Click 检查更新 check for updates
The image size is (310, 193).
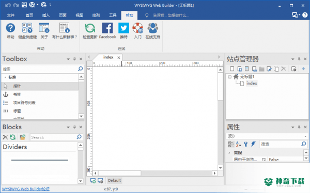coord(90,30)
